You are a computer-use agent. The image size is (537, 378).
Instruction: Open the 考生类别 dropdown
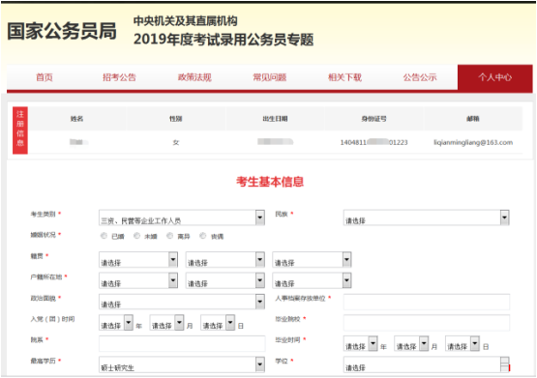(182, 218)
